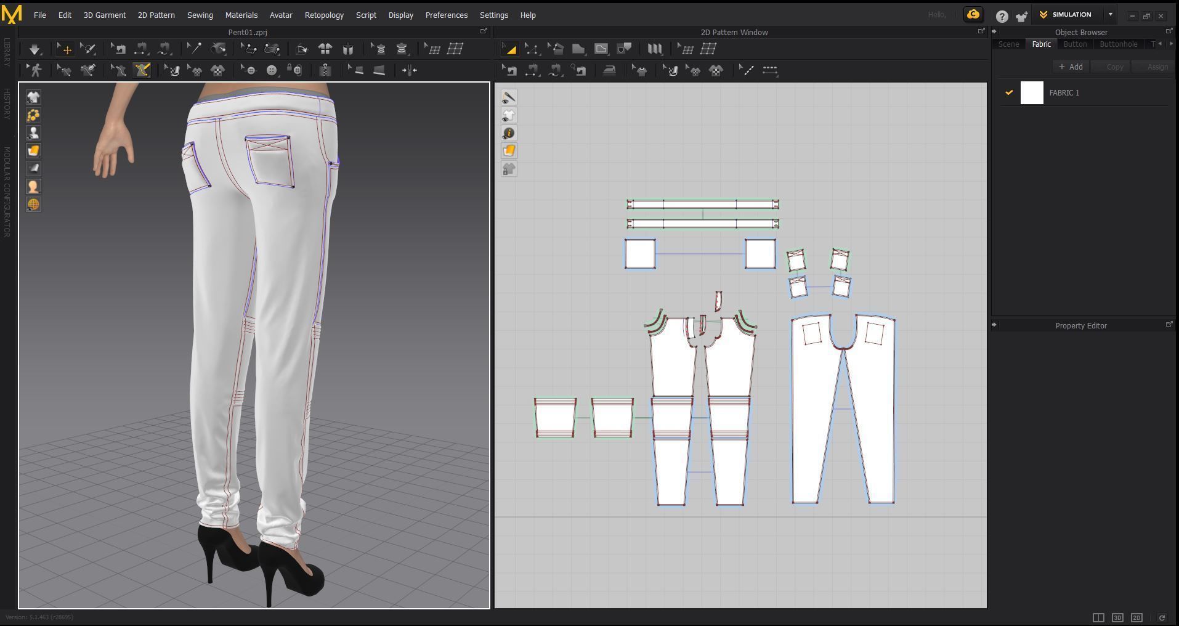Toggle the textured surface render style icon
Screen dimensions: 1179x626
point(33,151)
